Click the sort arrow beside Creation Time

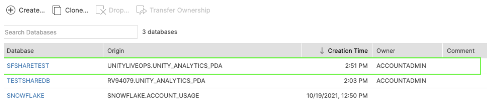coord(322,51)
